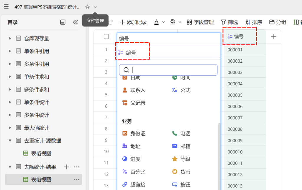Expand the 多条件引用 tree item

10,64
